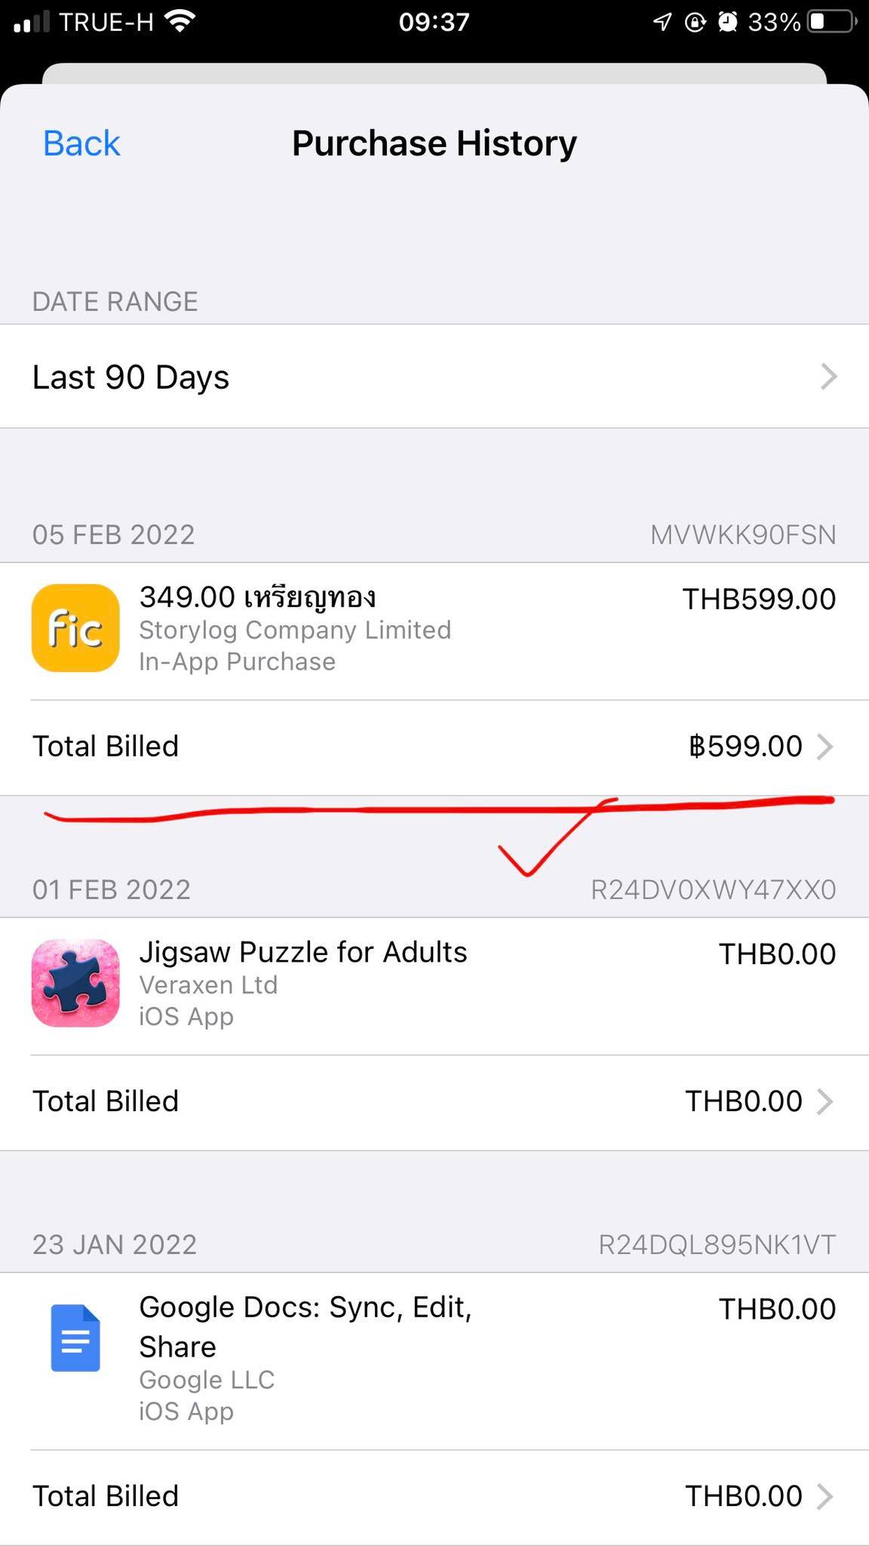869x1546 pixels.
Task: Tap the cellular signal bars icon
Action: [x=32, y=23]
